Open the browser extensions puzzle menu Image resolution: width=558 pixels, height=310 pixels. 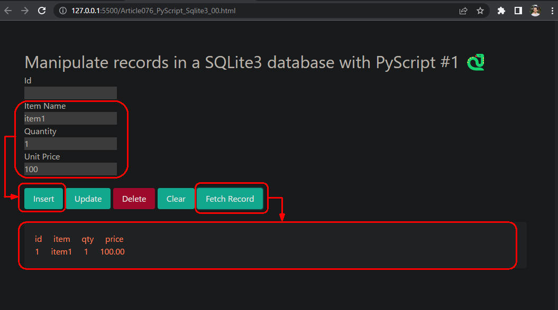(x=501, y=11)
